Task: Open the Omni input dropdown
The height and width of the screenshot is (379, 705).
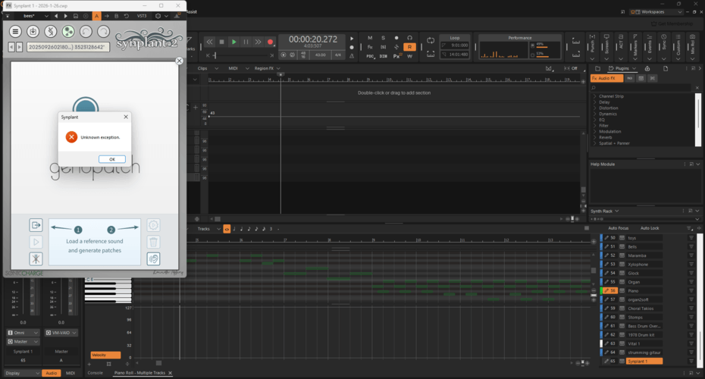Action: click(x=23, y=332)
